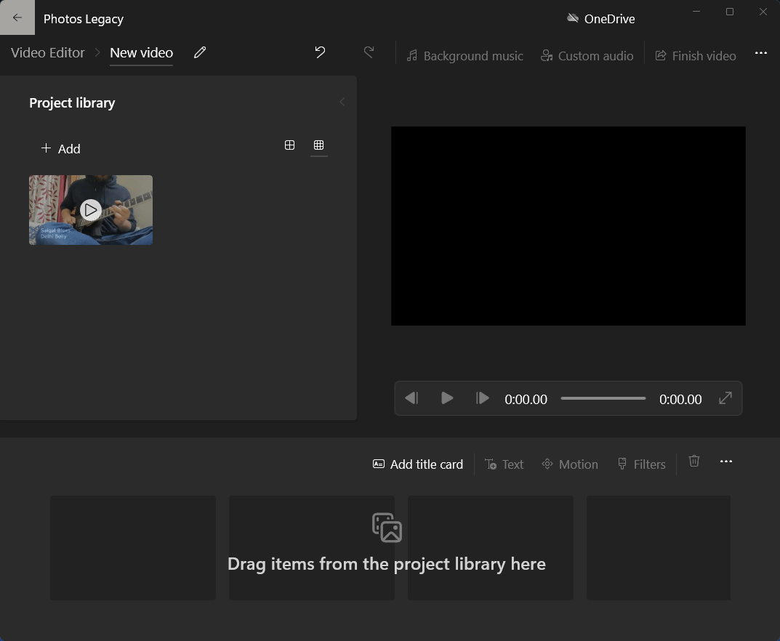Select the Text tool for the clip
780x641 pixels.
coord(504,464)
